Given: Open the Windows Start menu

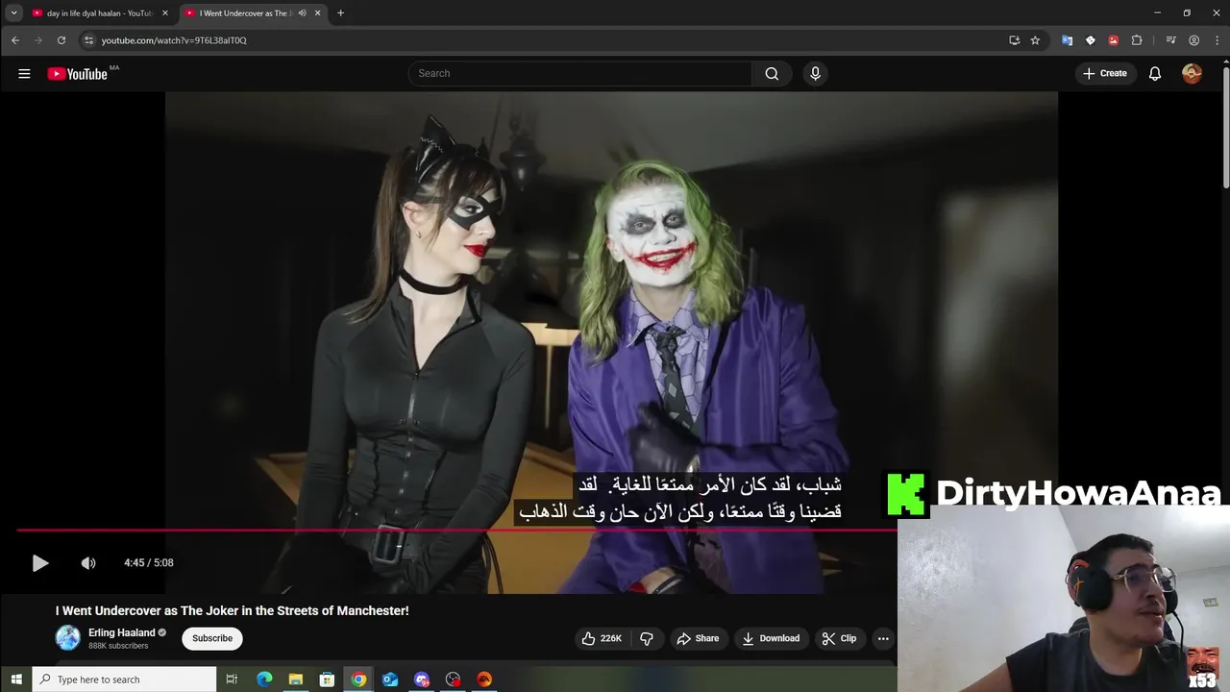Looking at the screenshot, I should point(15,680).
